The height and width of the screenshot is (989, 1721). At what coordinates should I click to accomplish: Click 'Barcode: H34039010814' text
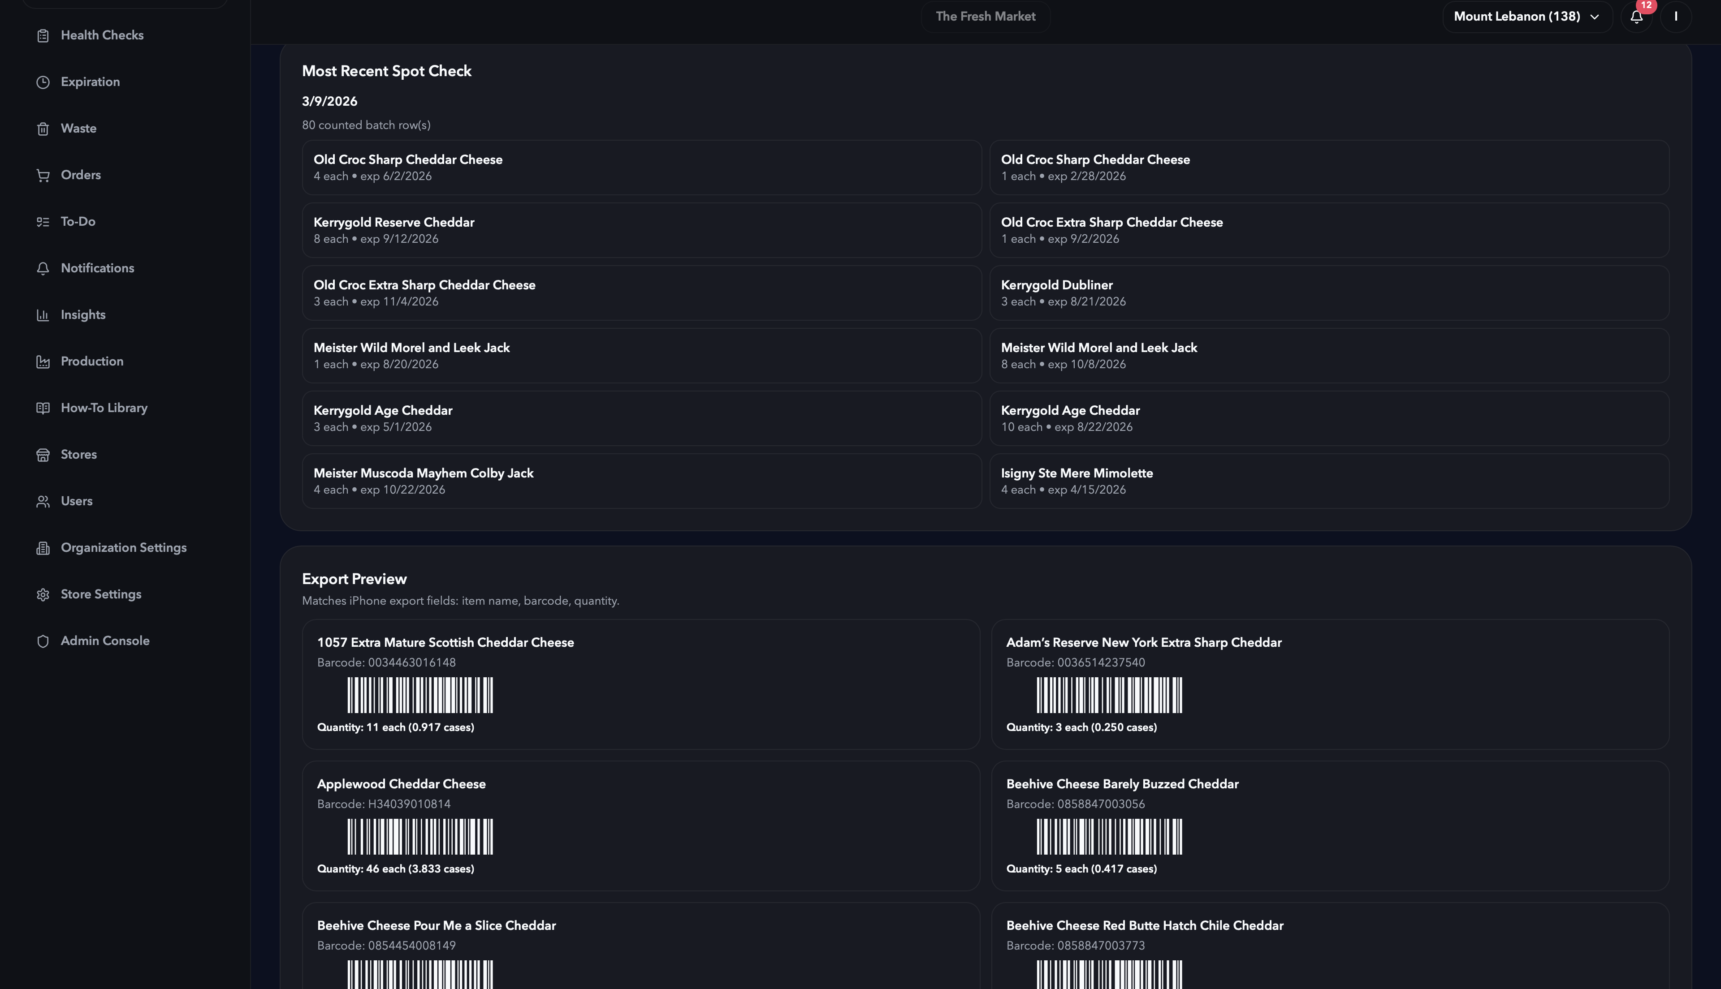(x=383, y=804)
